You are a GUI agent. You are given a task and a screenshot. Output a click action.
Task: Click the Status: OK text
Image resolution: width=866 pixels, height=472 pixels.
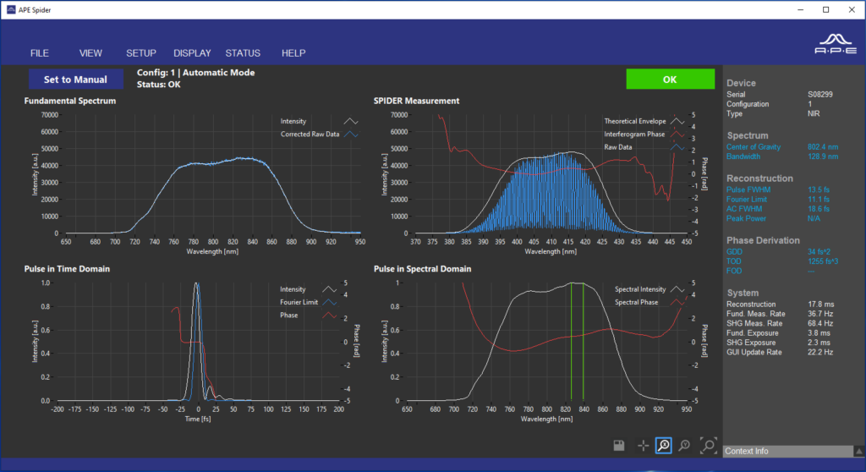pyautogui.click(x=158, y=85)
